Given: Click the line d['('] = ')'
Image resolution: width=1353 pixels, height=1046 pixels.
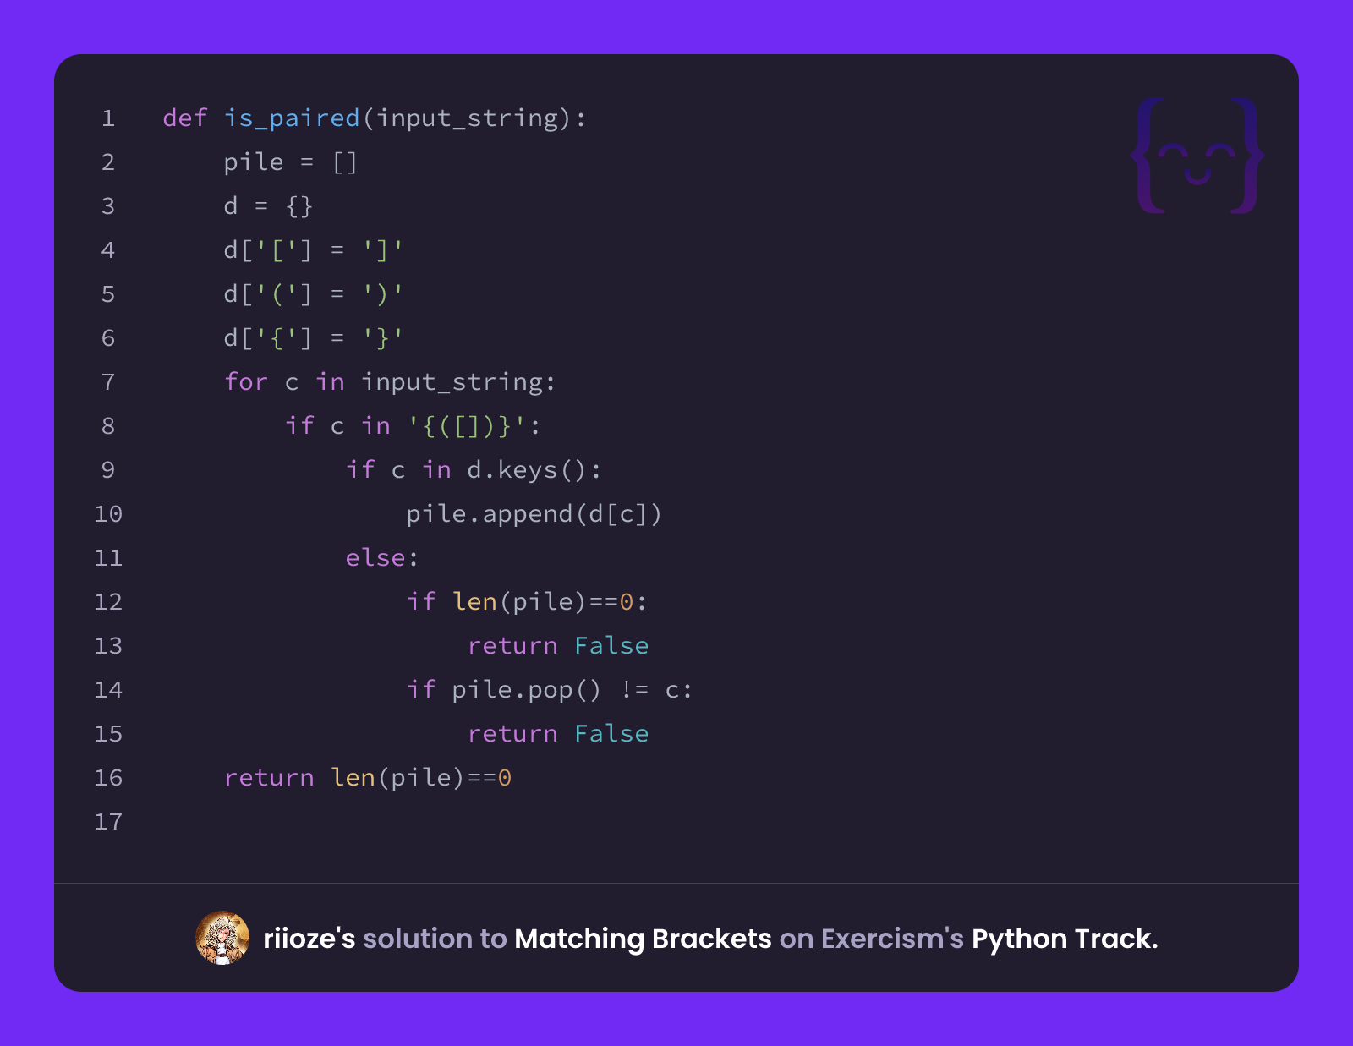Looking at the screenshot, I should point(314,294).
